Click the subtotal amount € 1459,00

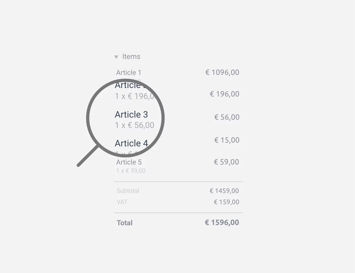(x=224, y=191)
